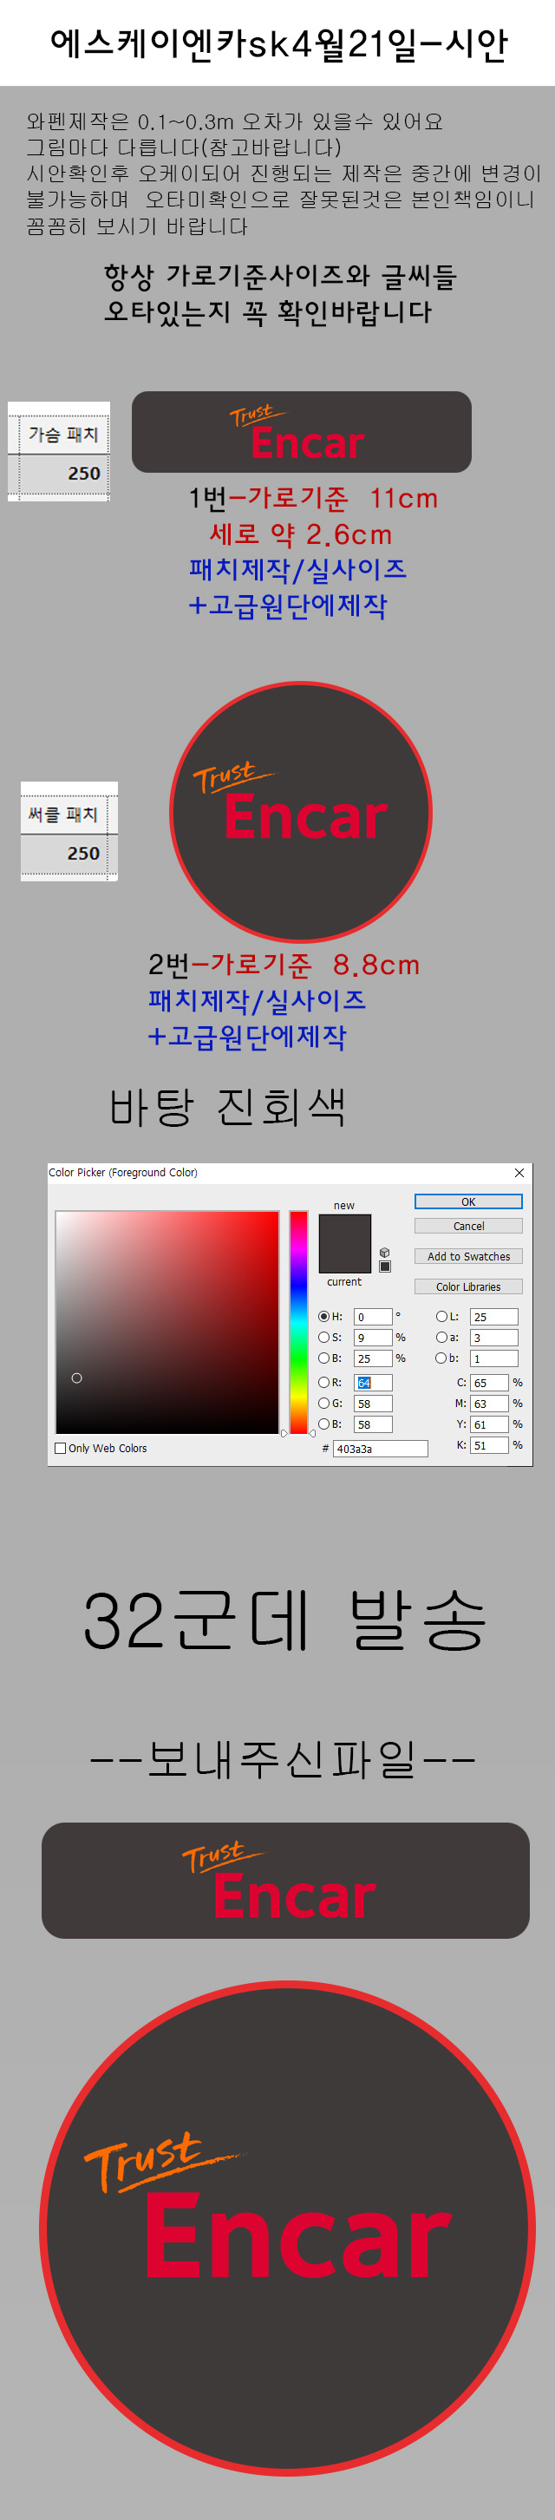Click the C (cyan) percentage field

pyautogui.click(x=488, y=1384)
